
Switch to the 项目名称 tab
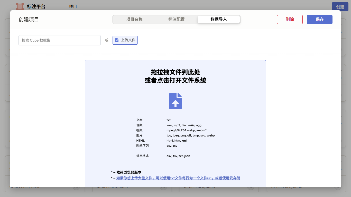point(134,19)
